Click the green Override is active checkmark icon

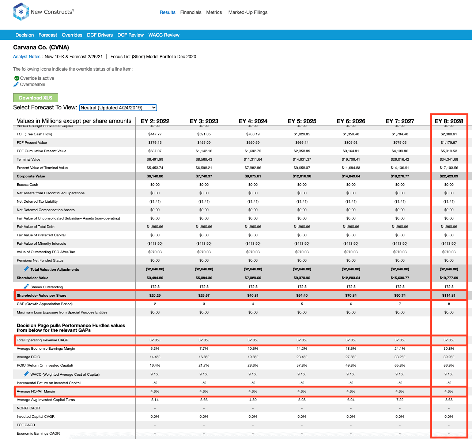[x=16, y=78]
